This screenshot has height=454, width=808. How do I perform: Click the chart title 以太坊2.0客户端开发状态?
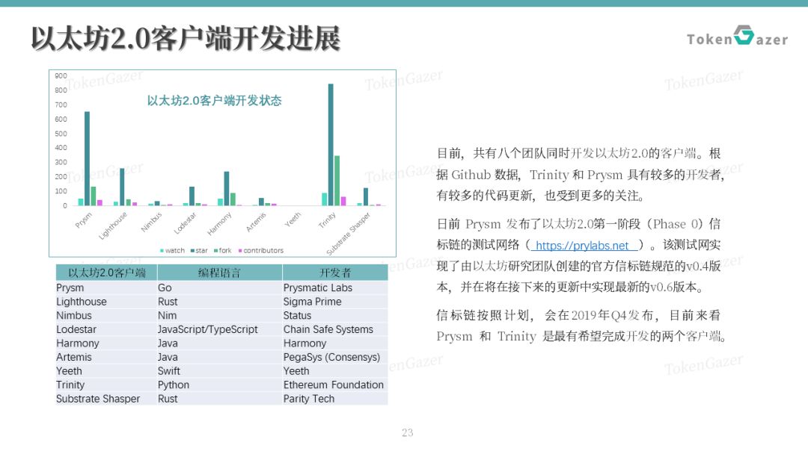(215, 100)
